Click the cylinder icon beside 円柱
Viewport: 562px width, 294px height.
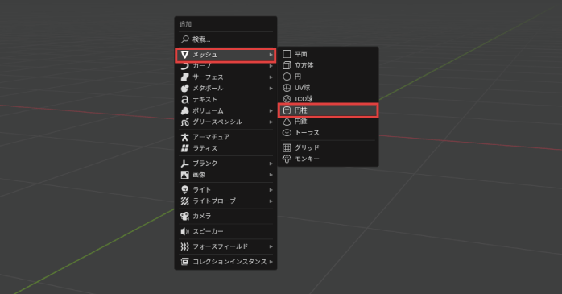pyautogui.click(x=287, y=110)
